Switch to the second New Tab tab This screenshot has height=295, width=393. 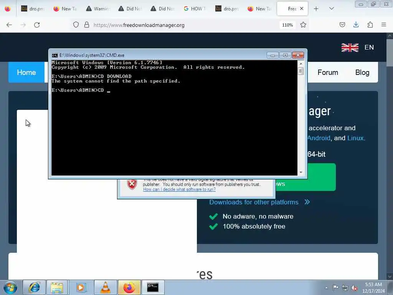pyautogui.click(x=259, y=9)
